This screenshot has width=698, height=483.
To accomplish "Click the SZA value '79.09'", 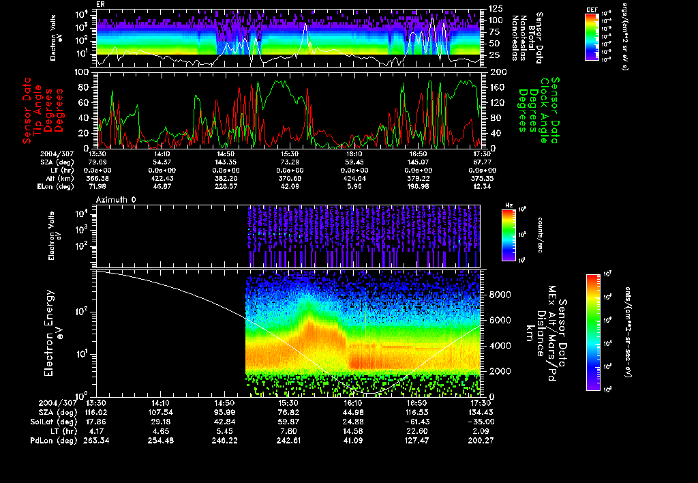I will pyautogui.click(x=97, y=162).
